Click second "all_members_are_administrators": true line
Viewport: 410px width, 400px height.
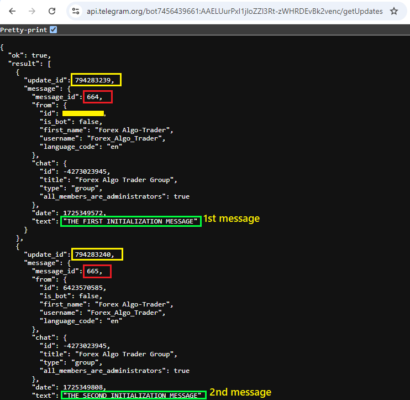pyautogui.click(x=114, y=371)
